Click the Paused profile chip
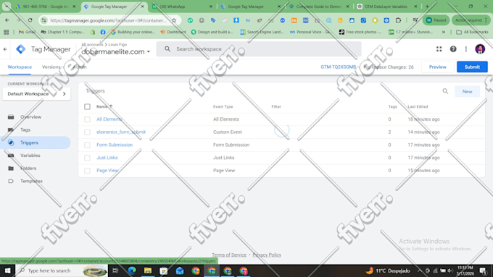Image resolution: width=493 pixels, height=277 pixels. tap(436, 20)
